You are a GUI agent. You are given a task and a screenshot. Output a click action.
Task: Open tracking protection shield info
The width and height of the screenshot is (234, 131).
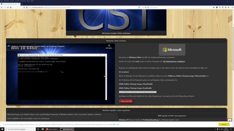[24, 7]
